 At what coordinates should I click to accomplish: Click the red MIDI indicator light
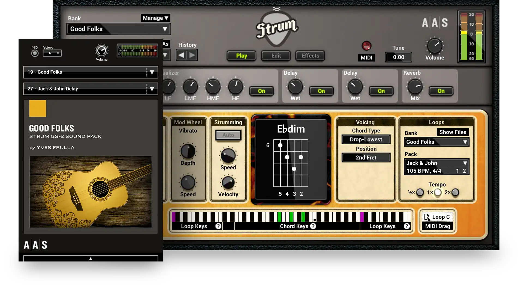click(366, 46)
